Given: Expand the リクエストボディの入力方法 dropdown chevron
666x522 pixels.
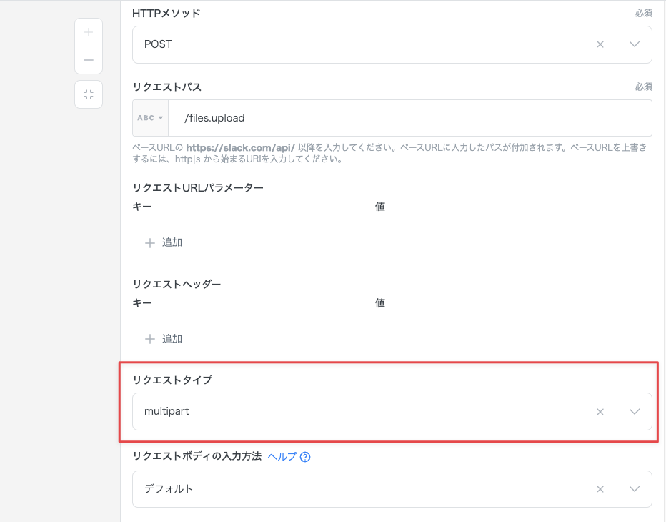Looking at the screenshot, I should tap(634, 489).
